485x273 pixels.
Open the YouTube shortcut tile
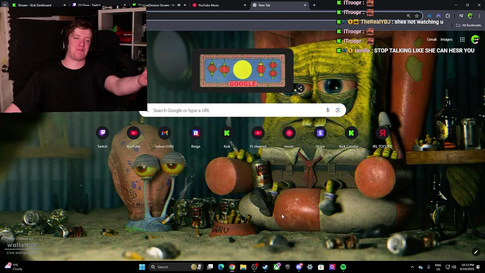pos(133,137)
